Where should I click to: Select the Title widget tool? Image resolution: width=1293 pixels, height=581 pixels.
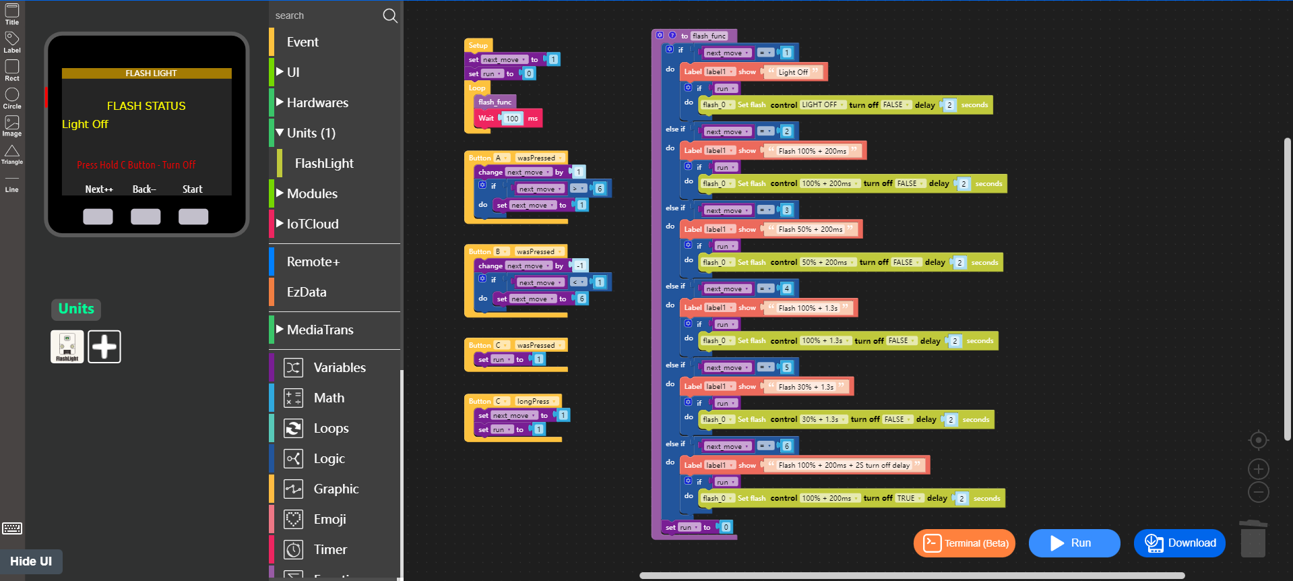12,14
